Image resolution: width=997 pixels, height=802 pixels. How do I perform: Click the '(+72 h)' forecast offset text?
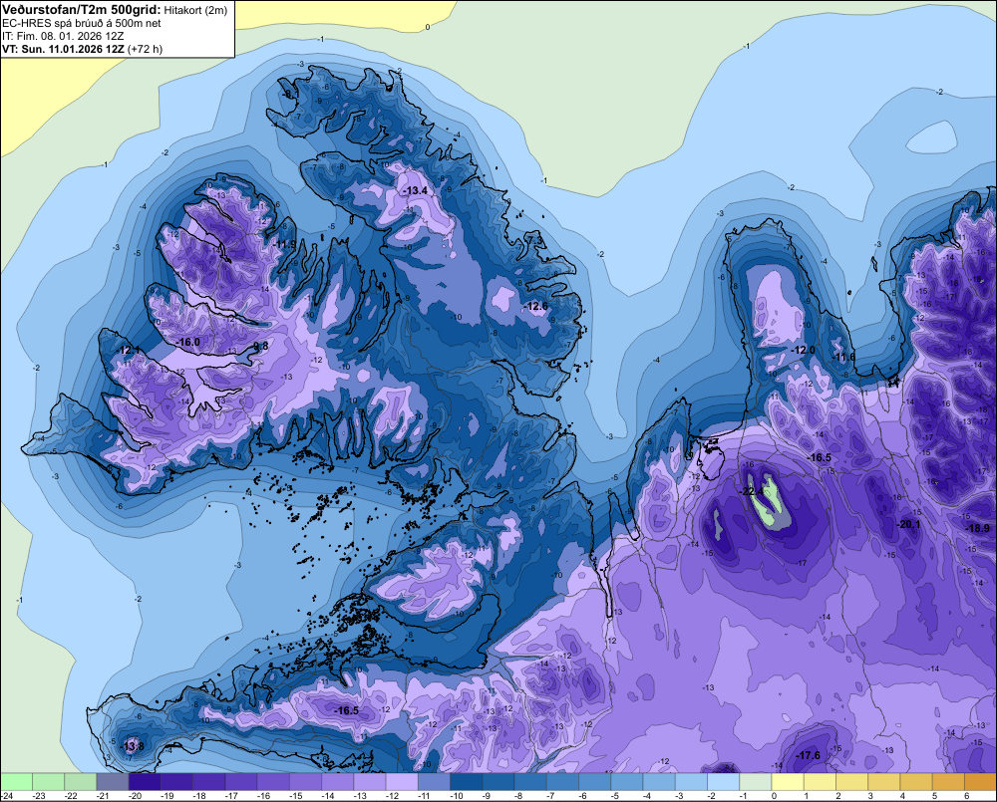145,49
